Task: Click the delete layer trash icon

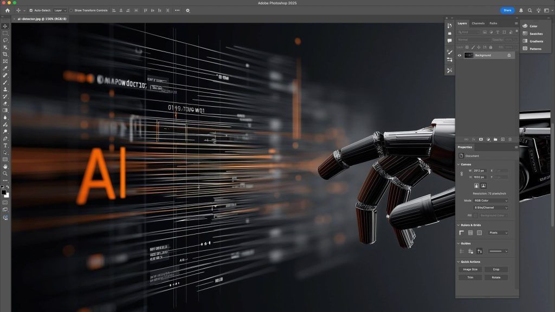Action: 510,139
